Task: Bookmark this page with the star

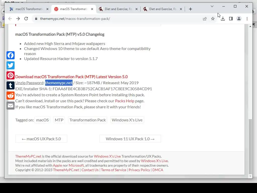Action: tap(213, 19)
